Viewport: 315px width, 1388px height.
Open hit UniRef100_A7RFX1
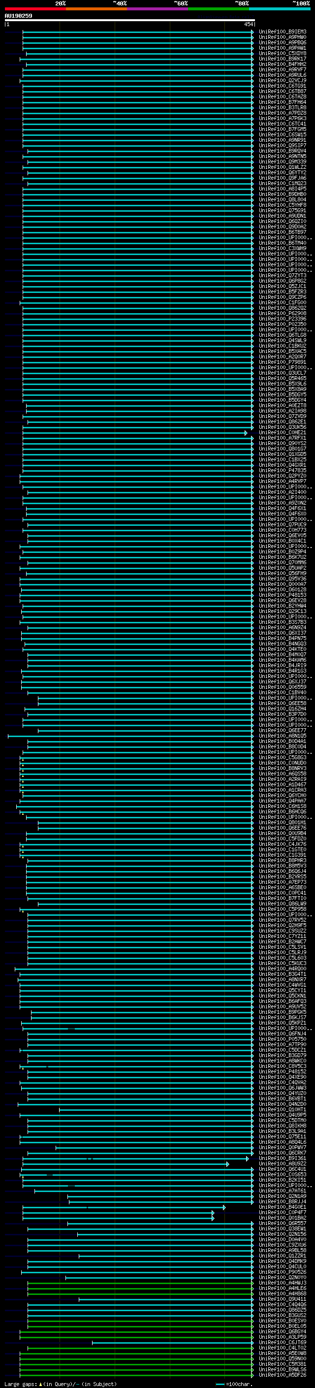point(283,438)
